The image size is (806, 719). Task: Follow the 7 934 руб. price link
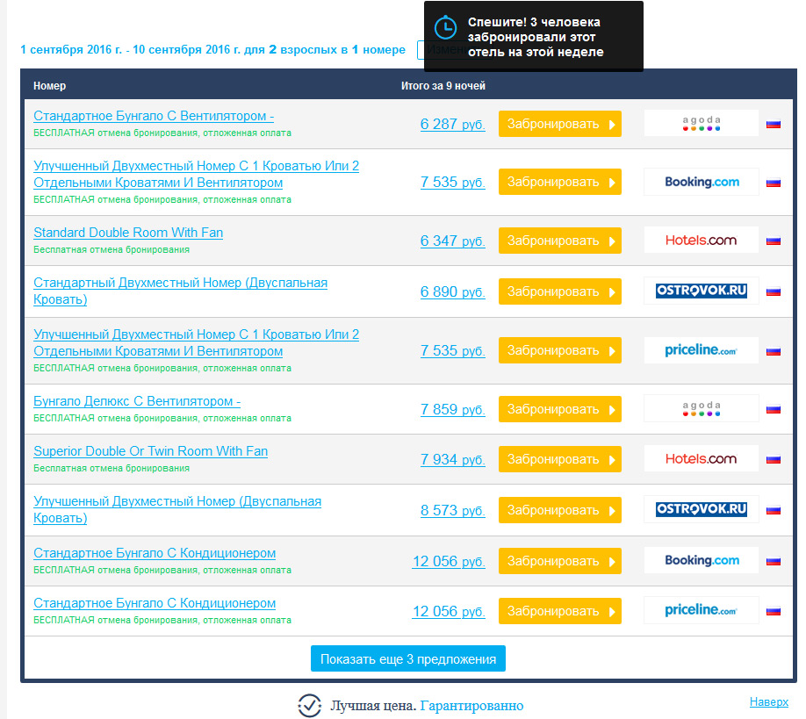[452, 459]
